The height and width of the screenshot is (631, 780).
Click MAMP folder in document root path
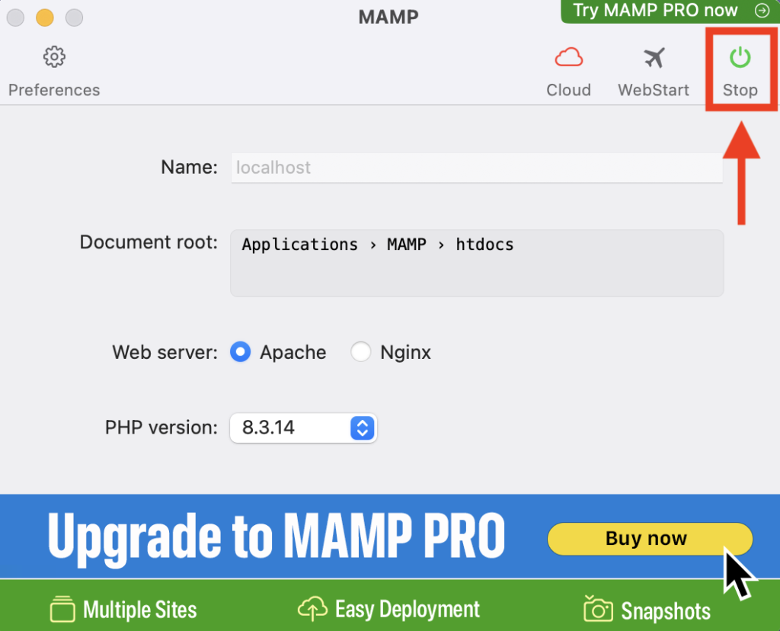(x=407, y=245)
